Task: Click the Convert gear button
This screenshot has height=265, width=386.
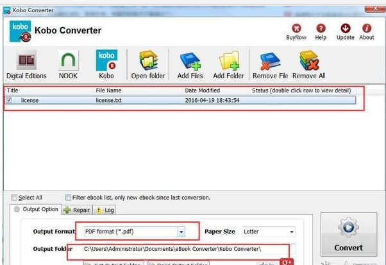Action: click(349, 234)
